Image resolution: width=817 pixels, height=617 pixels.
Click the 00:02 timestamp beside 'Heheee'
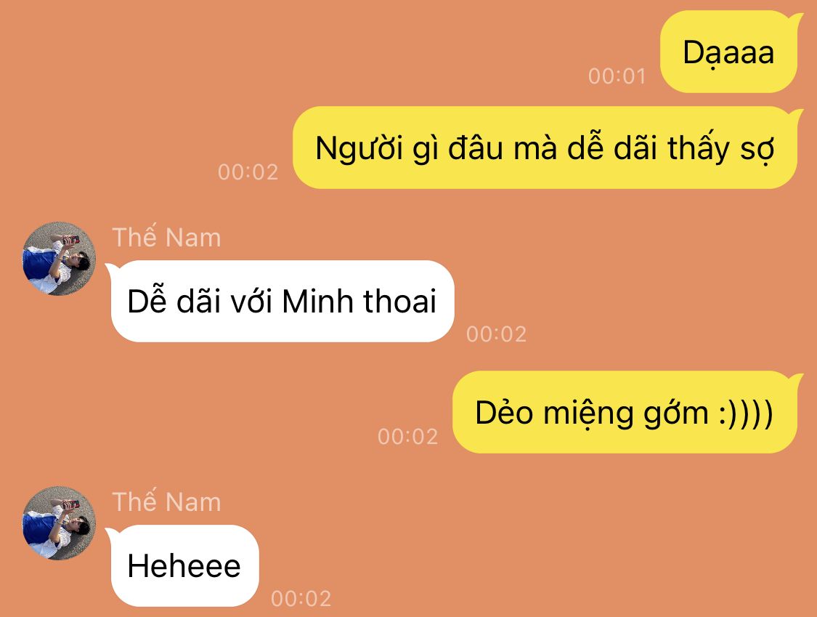click(x=301, y=598)
